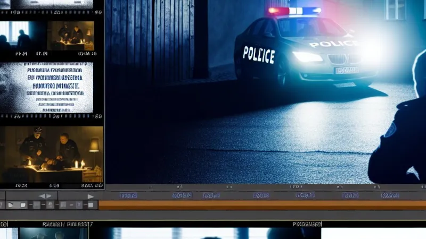Select the clip of two officers at candlelit table
Screen dimensions: 426x239
click(52, 154)
